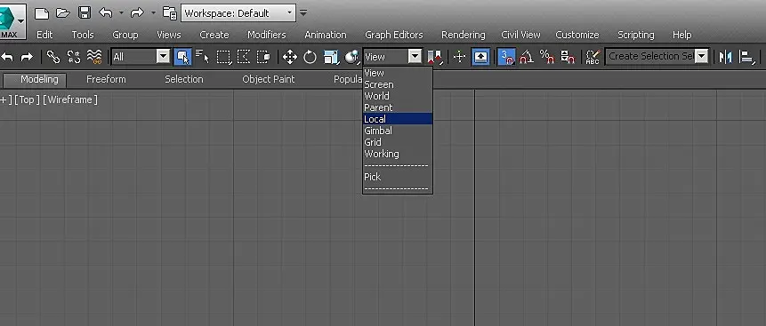Open the Civil View menu

coord(520,35)
